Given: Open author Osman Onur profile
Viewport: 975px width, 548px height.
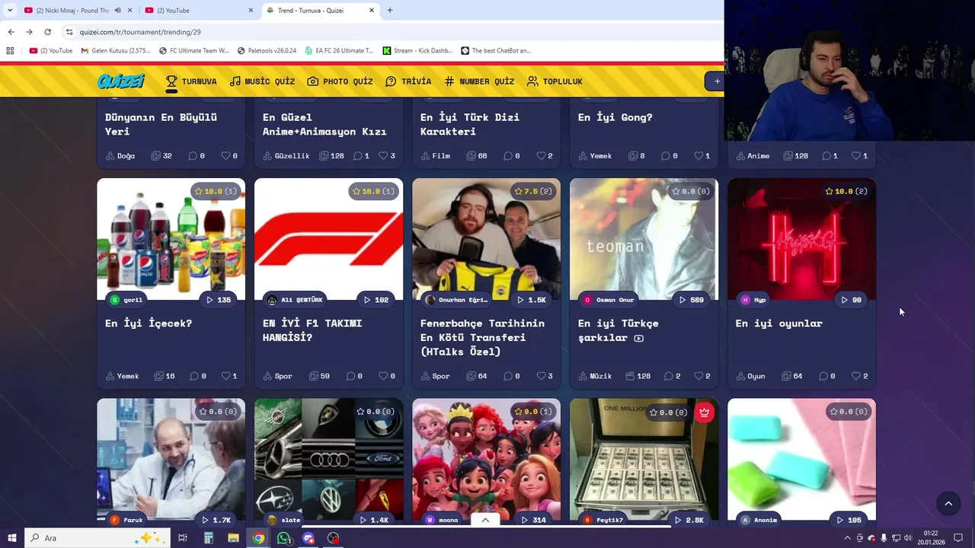Looking at the screenshot, I should (609, 300).
